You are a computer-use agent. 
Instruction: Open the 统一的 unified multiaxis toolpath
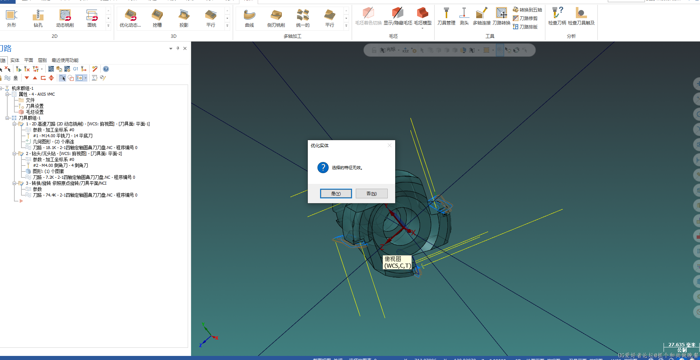click(x=303, y=18)
